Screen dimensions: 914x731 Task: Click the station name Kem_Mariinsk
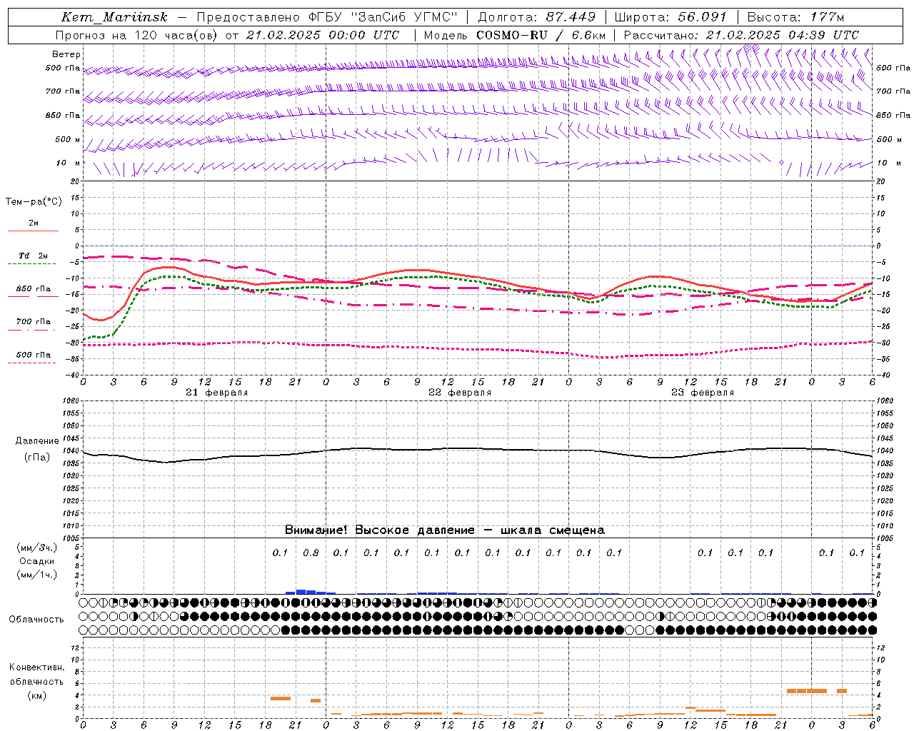[x=114, y=18]
